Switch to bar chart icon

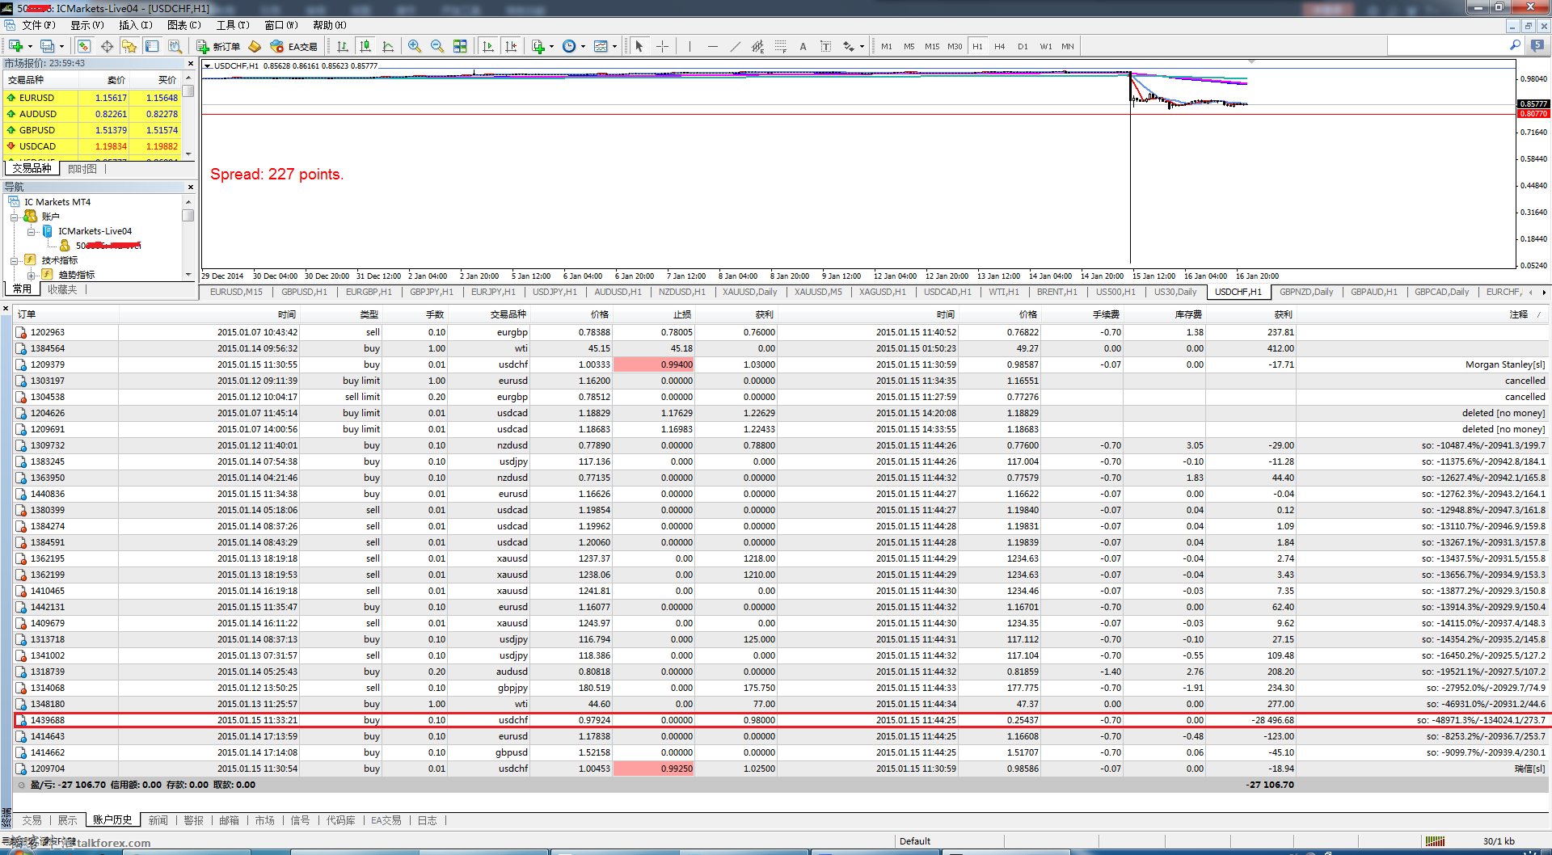[343, 46]
